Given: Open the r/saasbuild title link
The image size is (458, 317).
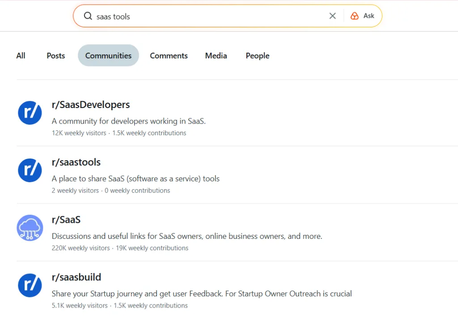Looking at the screenshot, I should pos(76,277).
